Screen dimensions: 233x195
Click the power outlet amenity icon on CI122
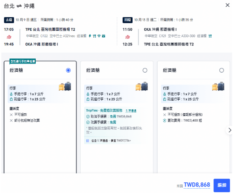click(90, 36)
